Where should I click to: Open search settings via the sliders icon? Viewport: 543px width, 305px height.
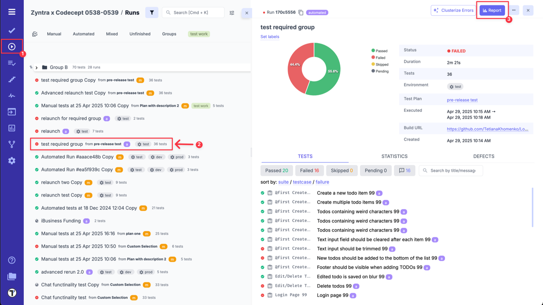click(x=232, y=13)
